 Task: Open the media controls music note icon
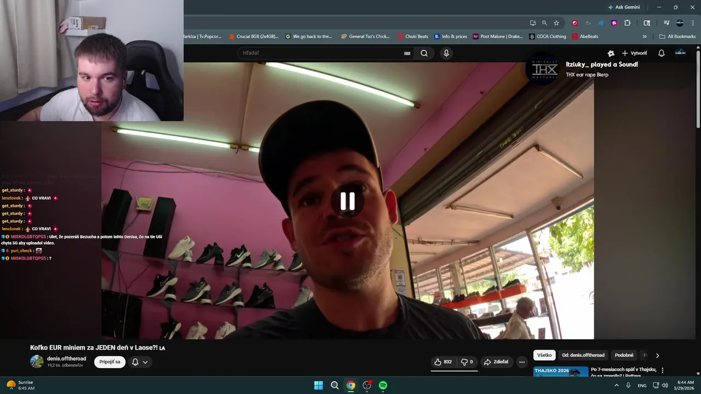tap(666, 23)
